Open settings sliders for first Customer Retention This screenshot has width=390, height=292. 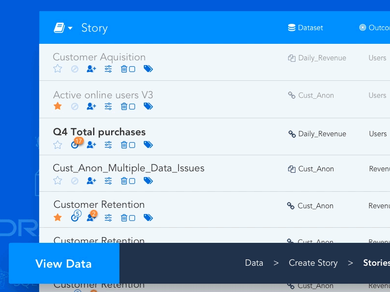coord(108,218)
